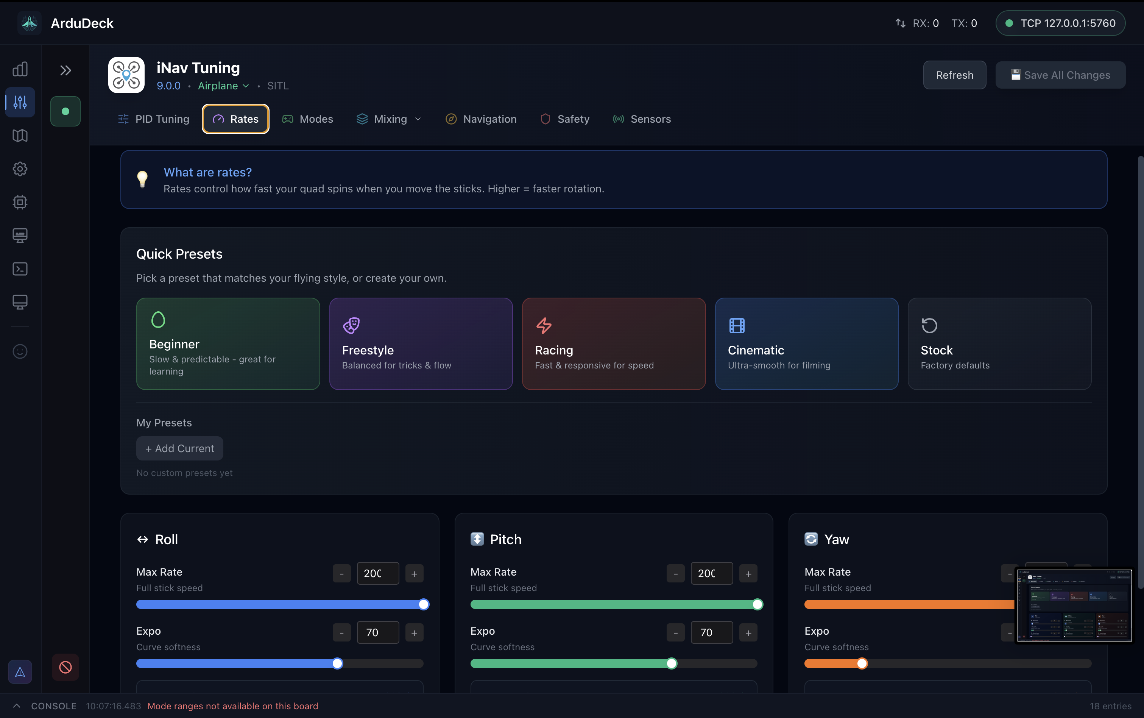Click the Refresh button
This screenshot has height=718, width=1144.
(x=954, y=75)
